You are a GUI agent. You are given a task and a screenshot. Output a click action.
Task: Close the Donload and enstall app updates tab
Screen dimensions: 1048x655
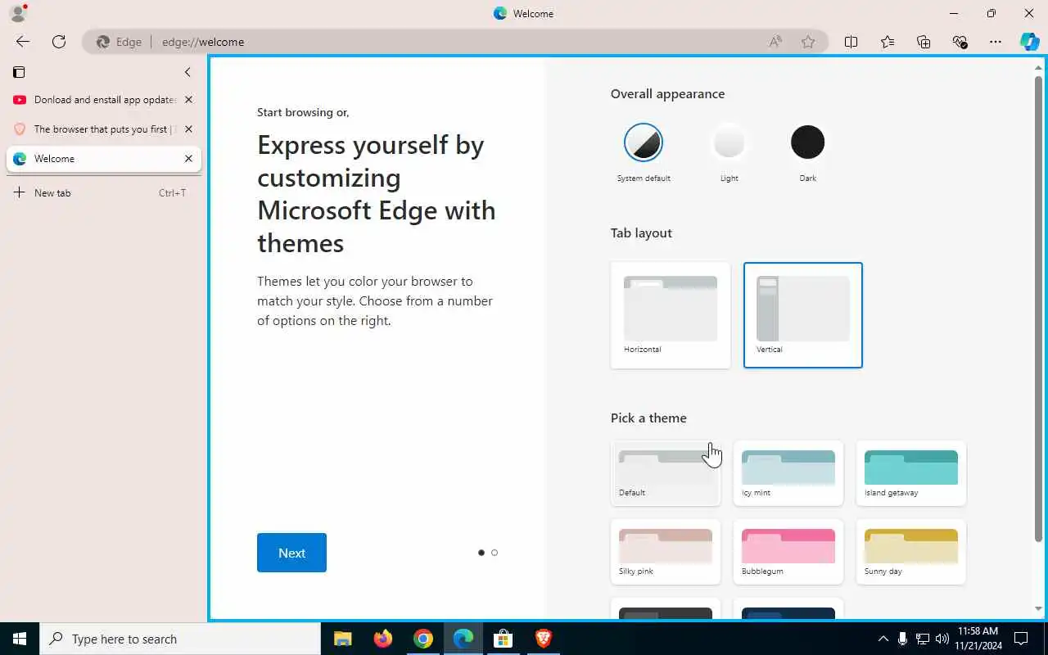188,100
